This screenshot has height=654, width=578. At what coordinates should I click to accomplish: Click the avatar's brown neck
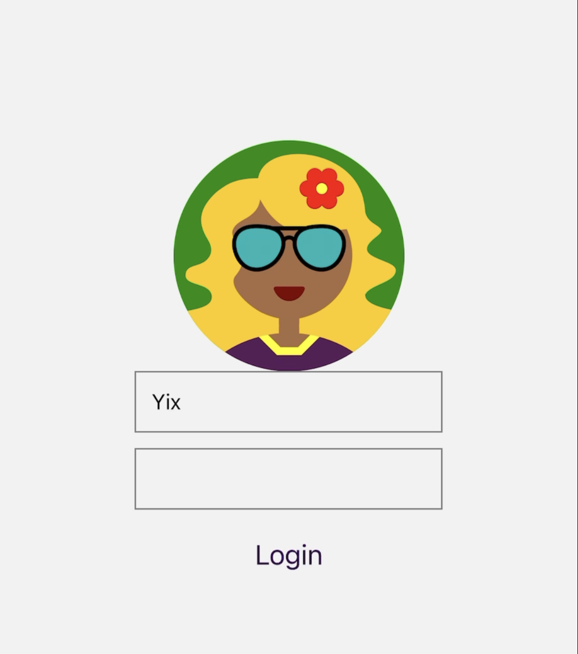tap(289, 328)
